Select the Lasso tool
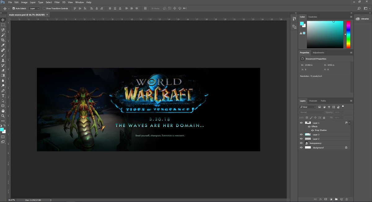This screenshot has height=202, width=372. pyautogui.click(x=3, y=30)
